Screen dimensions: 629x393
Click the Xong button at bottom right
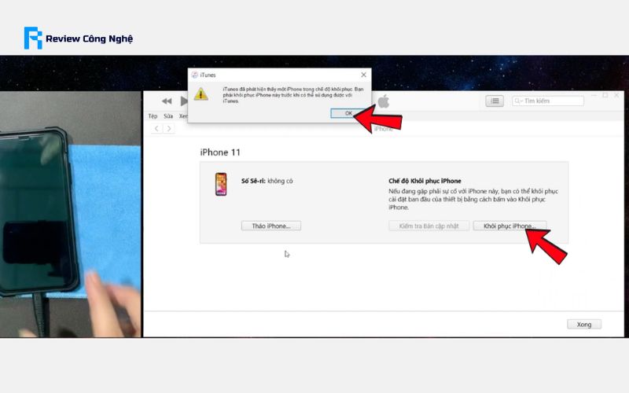coord(583,324)
